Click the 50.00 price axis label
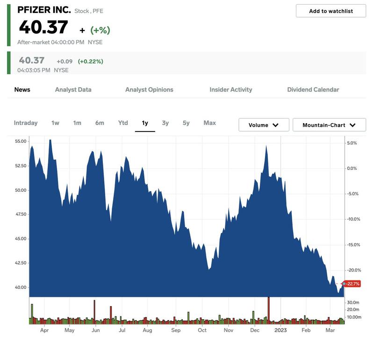 click(x=21, y=190)
